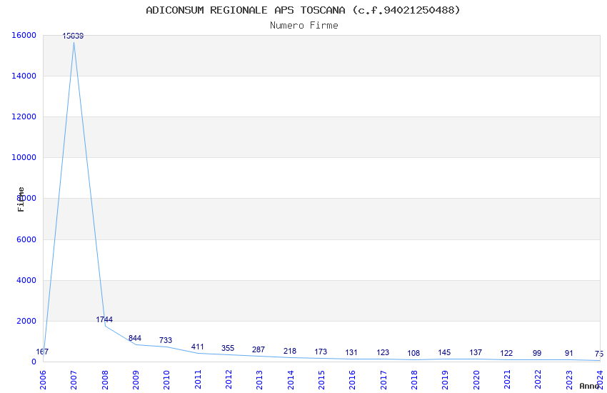Click the 2007 x-axis year label

[x=74, y=380]
